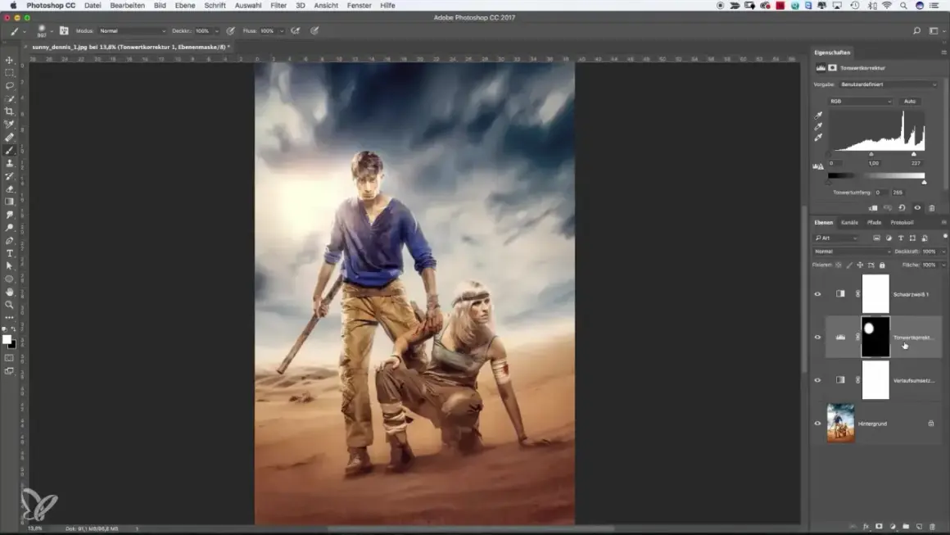Toggle pixel layer filter in Layers
This screenshot has height=535, width=950.
pyautogui.click(x=876, y=238)
